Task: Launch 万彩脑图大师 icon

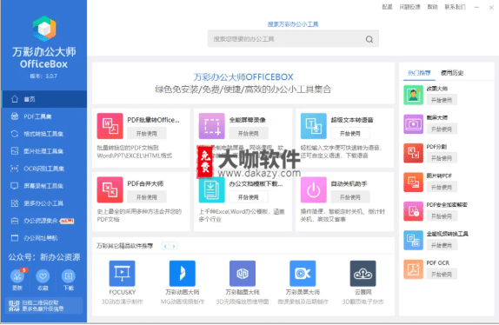Action: point(243,273)
